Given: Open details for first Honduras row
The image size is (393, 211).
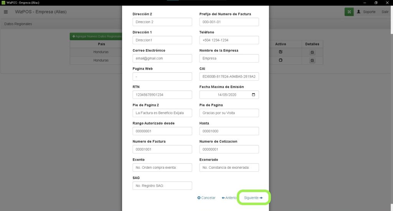Looking at the screenshot, I should click(312, 52).
